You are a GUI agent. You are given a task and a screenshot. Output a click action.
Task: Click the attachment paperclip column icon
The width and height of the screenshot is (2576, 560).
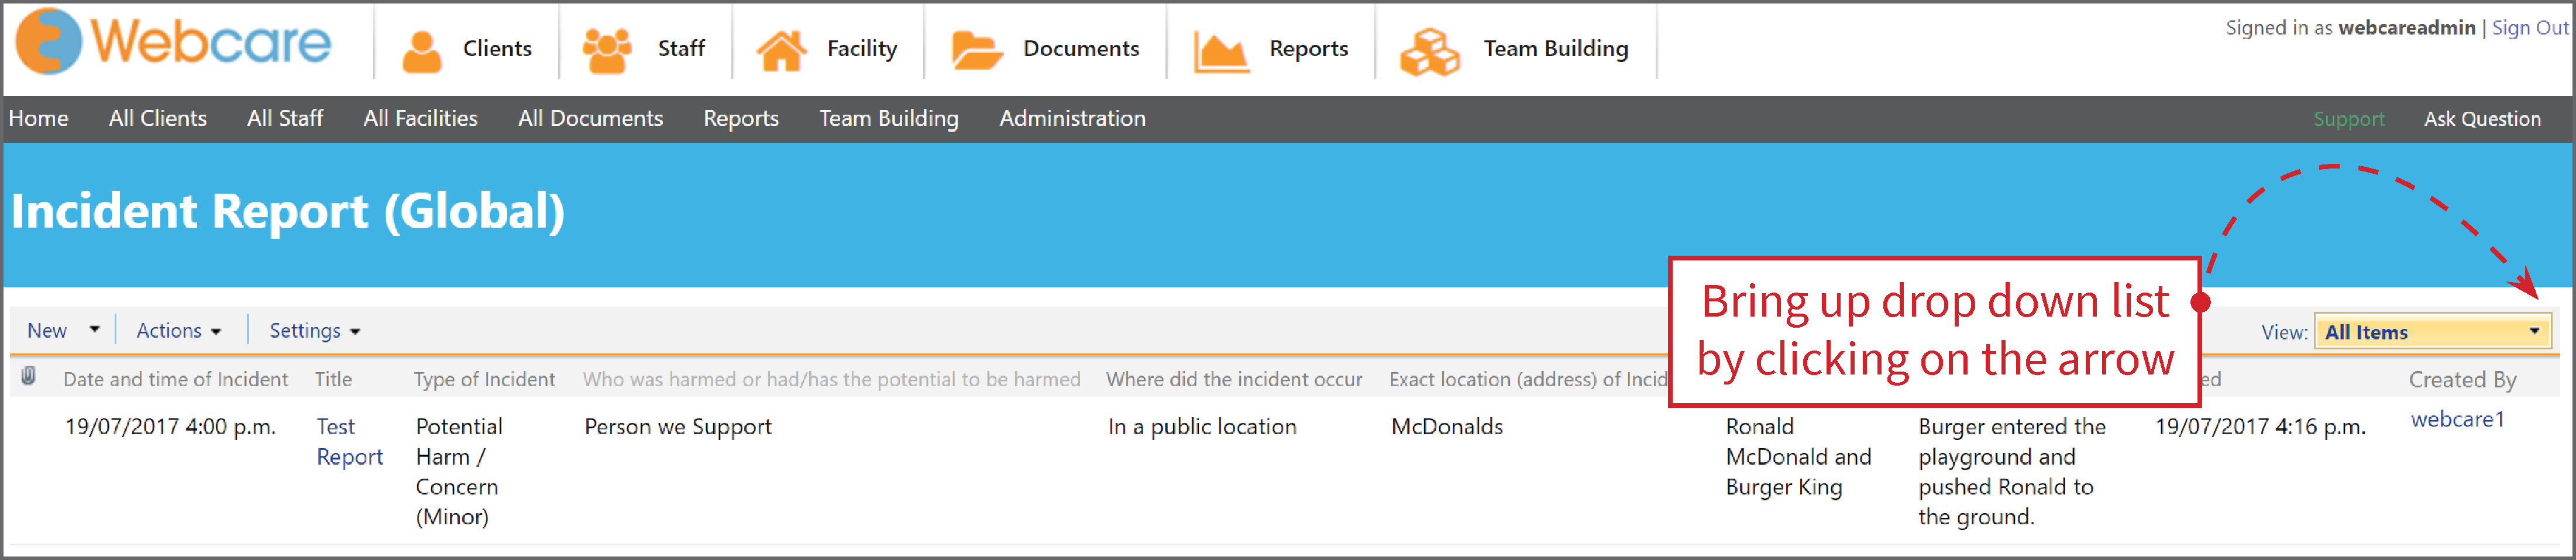pyautogui.click(x=29, y=377)
